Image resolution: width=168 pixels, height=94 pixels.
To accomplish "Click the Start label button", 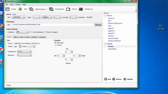I will 26,9.
